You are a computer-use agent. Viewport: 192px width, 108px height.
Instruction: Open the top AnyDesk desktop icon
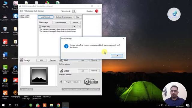[x=5, y=43]
